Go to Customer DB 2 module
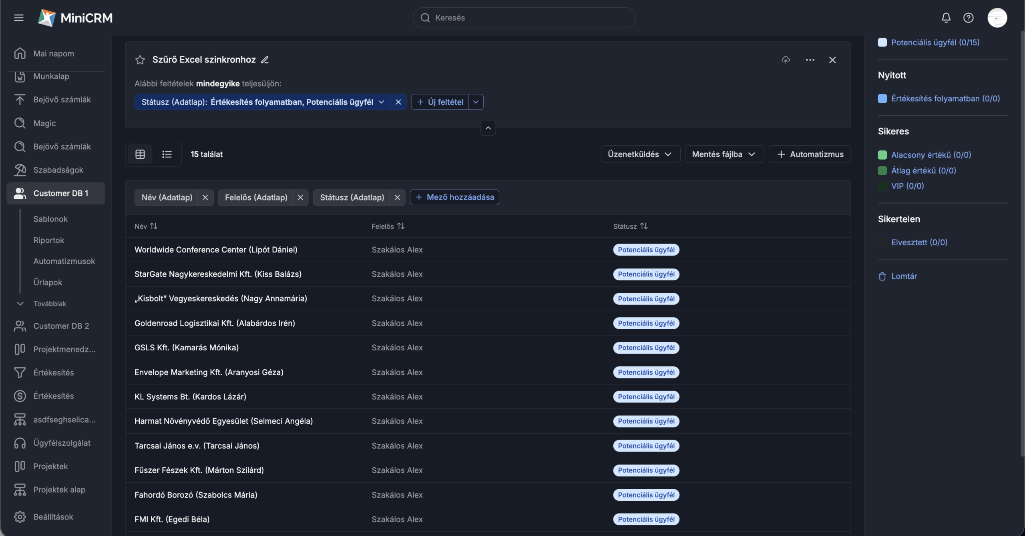This screenshot has width=1025, height=536. (x=61, y=326)
